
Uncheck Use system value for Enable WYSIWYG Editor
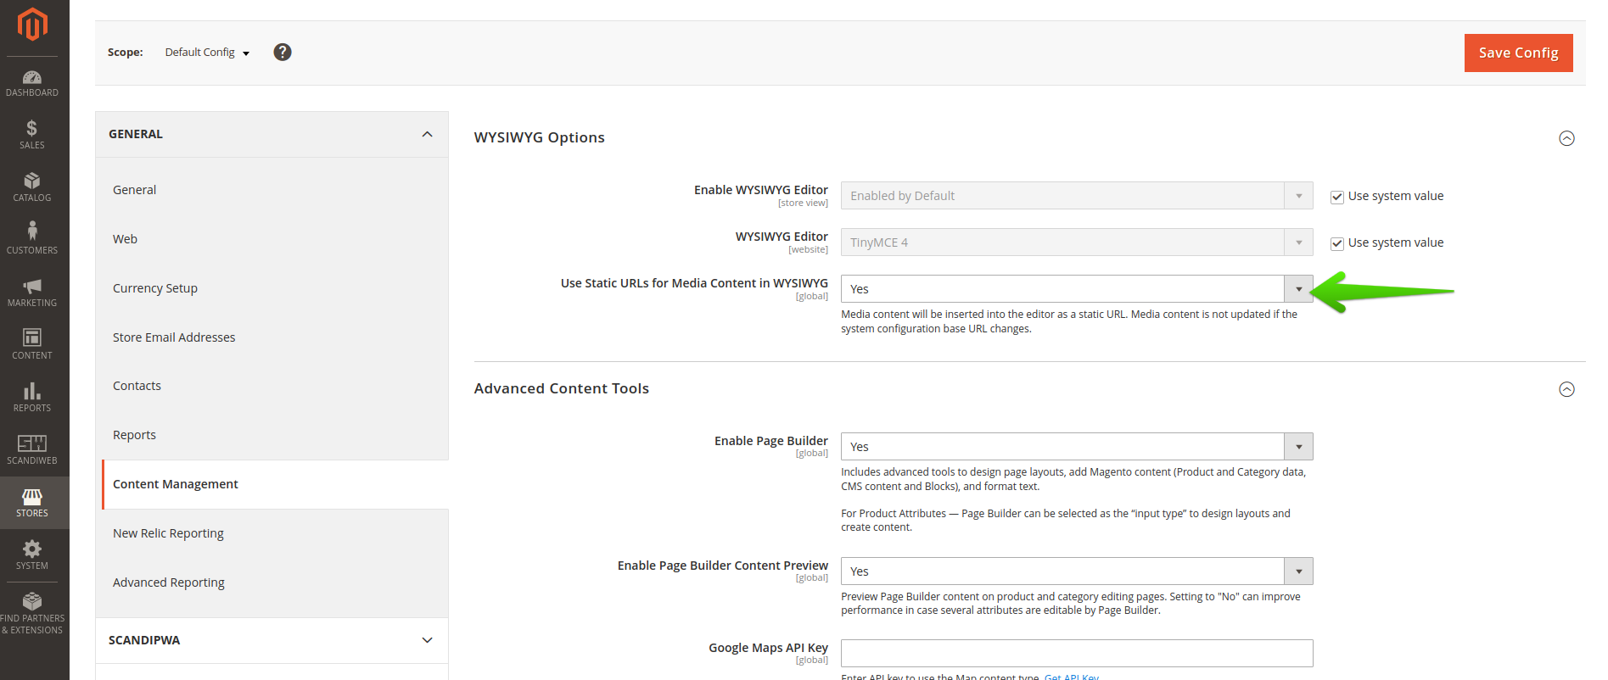pos(1337,197)
